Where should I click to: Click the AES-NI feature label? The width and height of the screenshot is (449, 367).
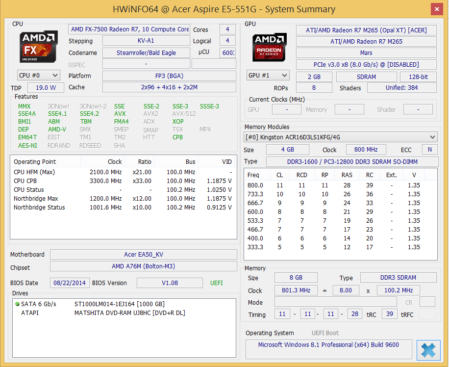(27, 145)
